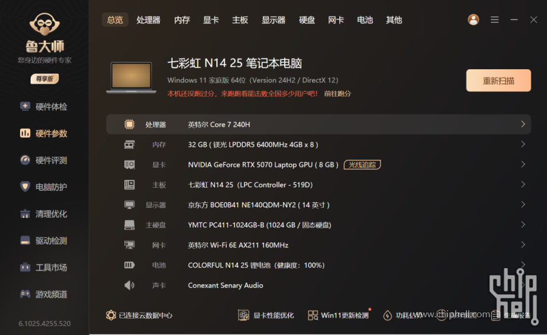Click the motherboard icon

[130, 185]
